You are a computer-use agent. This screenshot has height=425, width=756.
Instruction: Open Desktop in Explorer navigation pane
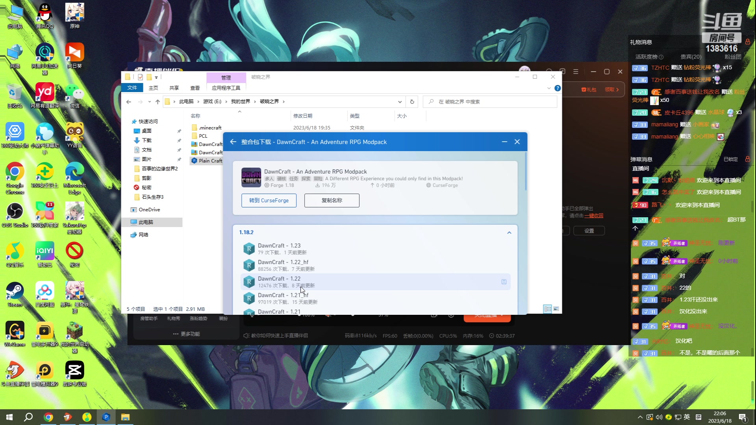point(146,131)
